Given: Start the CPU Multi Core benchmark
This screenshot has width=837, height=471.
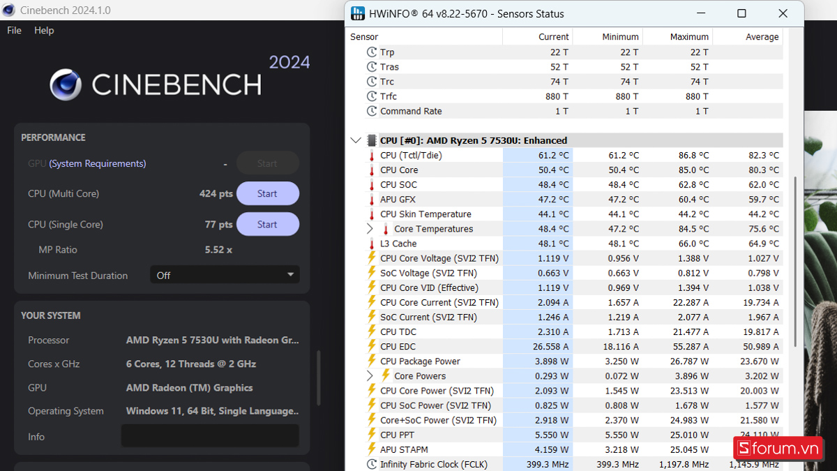Looking at the screenshot, I should click(x=267, y=193).
